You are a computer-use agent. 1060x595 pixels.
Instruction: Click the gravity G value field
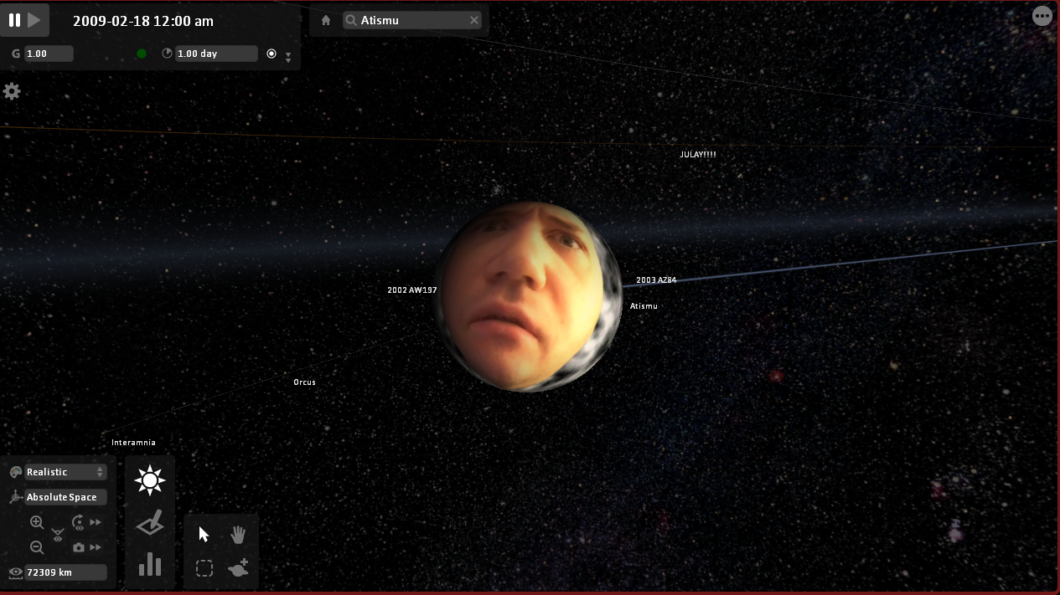click(49, 54)
